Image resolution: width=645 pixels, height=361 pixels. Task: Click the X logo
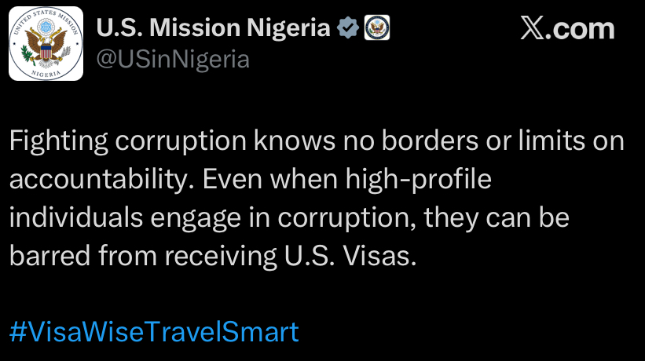[533, 29]
